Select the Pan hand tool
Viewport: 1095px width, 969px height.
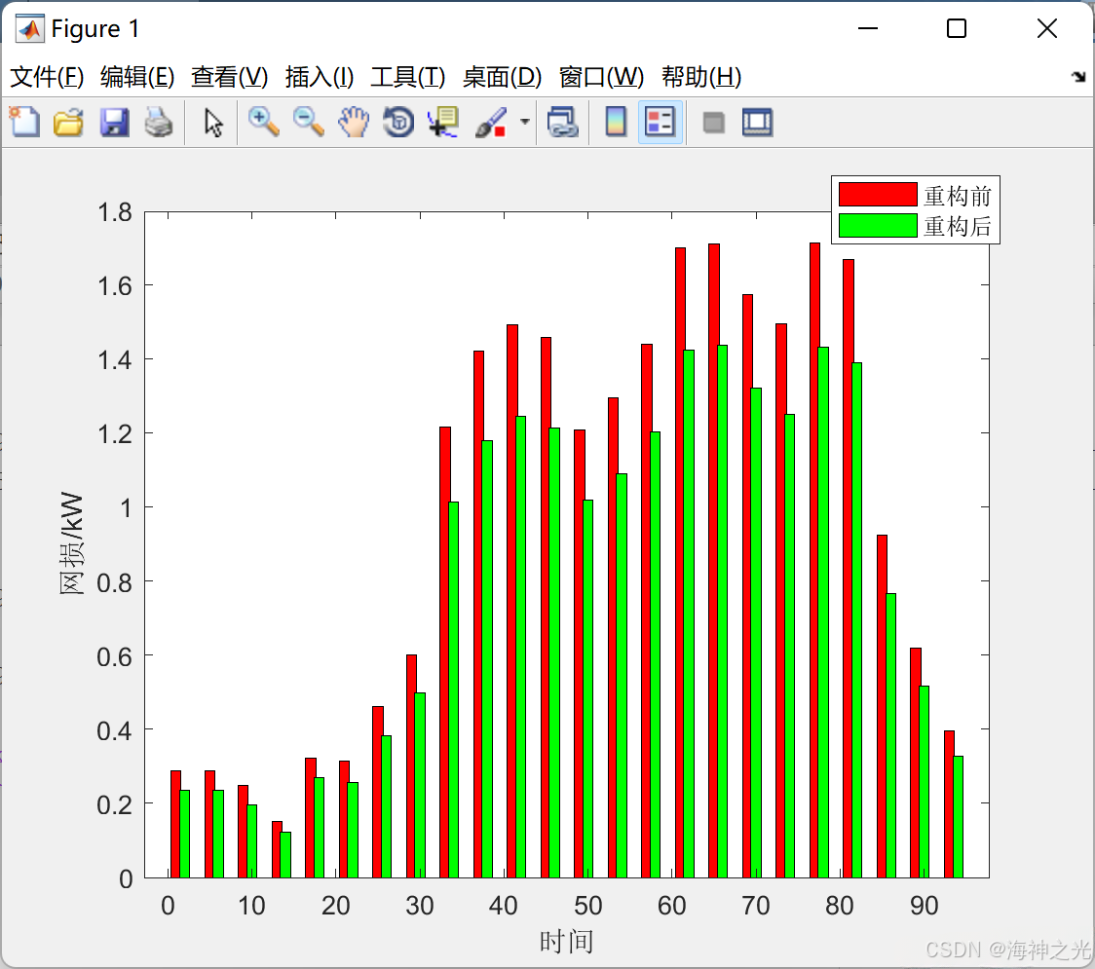tap(354, 122)
